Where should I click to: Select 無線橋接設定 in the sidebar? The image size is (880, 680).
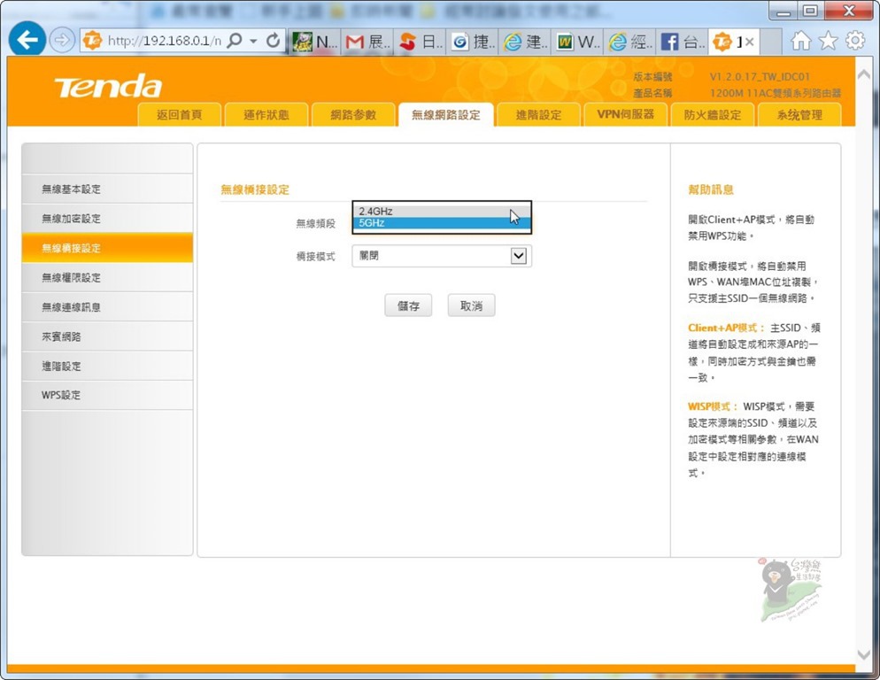[x=107, y=248]
